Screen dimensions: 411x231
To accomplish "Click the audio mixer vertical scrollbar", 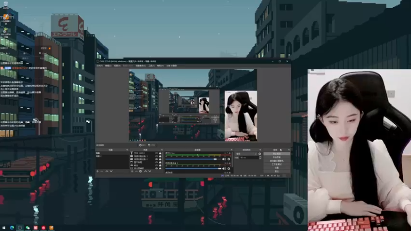I will click(232, 159).
